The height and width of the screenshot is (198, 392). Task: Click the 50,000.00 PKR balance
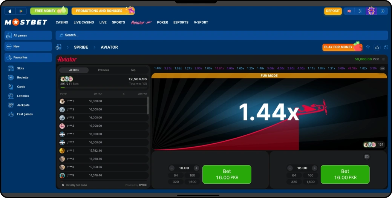point(367,59)
